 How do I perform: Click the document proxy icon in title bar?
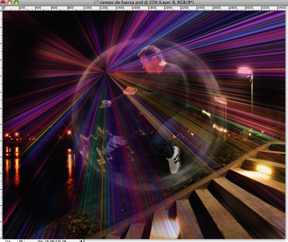[96, 3]
